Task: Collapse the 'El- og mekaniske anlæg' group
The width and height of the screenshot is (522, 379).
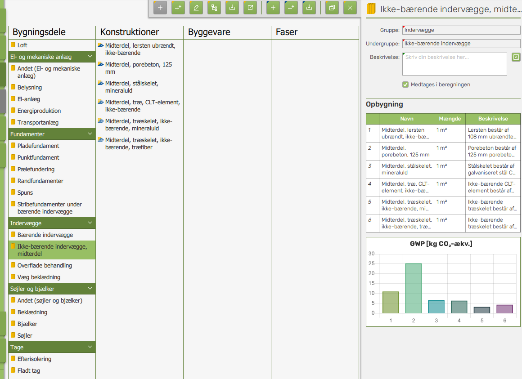Action: click(x=90, y=57)
